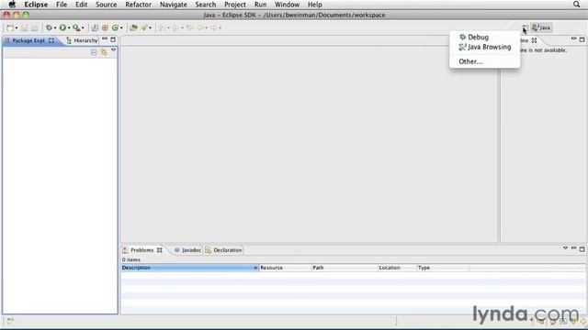Click the New Java Package icon

pos(105,27)
